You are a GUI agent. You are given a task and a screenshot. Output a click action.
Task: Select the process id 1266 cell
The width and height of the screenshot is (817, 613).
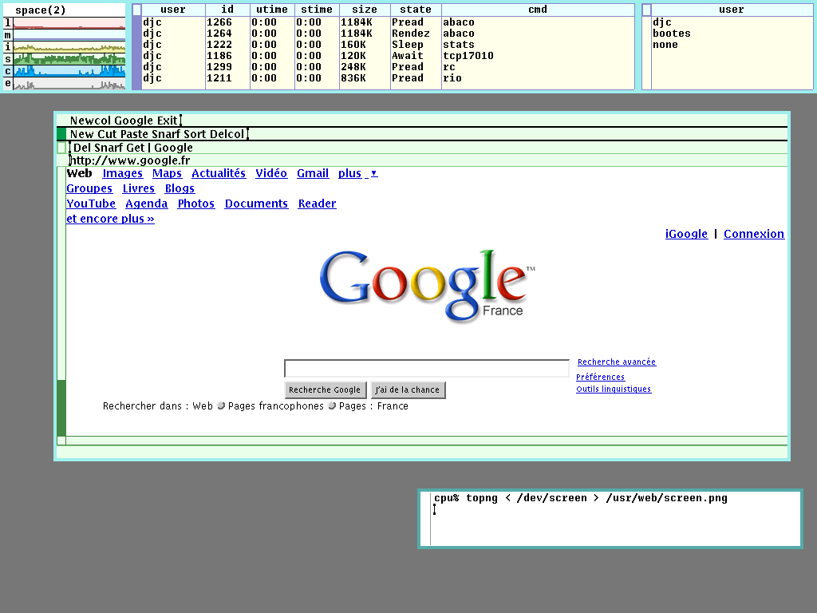pos(219,22)
